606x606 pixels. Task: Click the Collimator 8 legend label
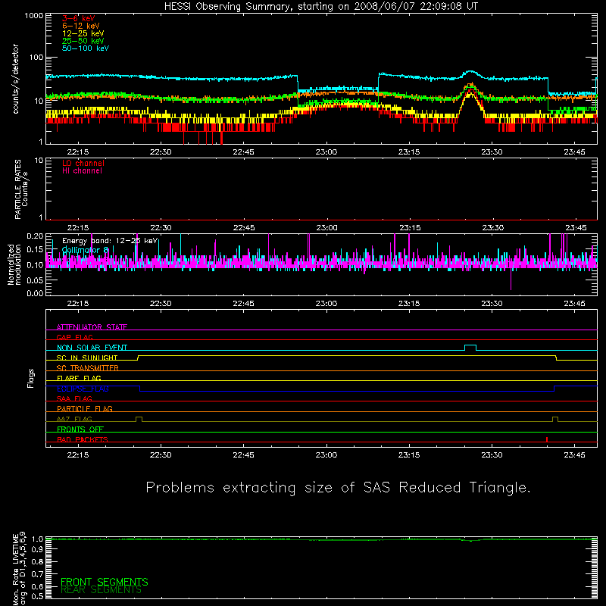86,250
